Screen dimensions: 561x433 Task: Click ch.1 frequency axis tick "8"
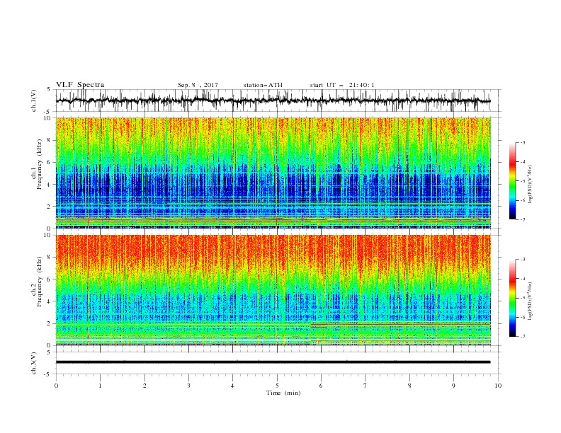[x=49, y=140]
